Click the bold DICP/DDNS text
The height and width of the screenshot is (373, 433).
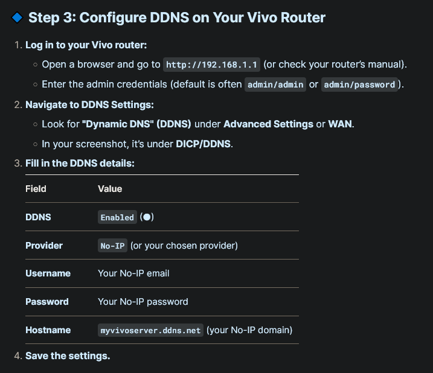204,144
